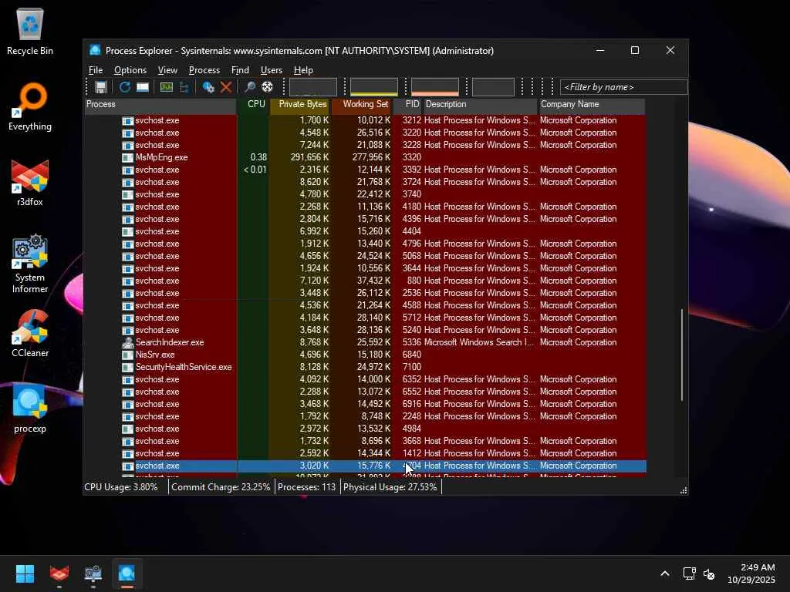Sort by the Working Set column header
The image size is (790, 592).
tap(362, 104)
